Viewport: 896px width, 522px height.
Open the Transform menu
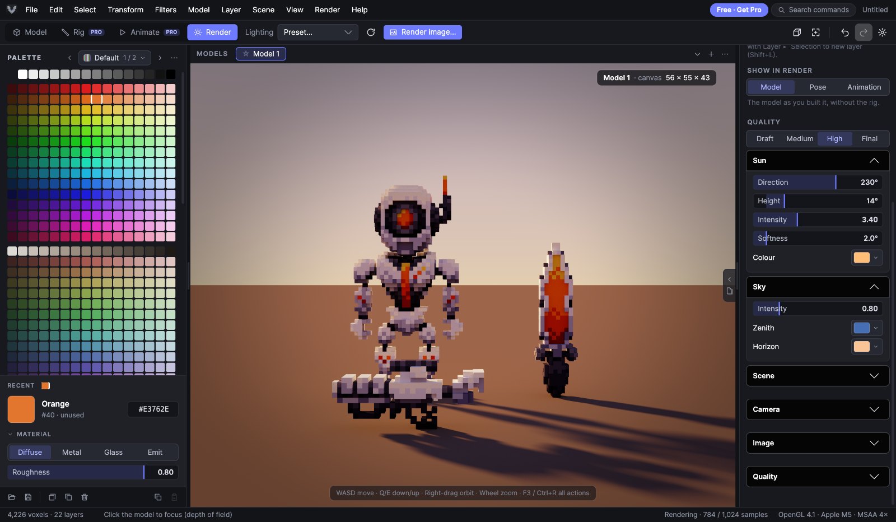point(125,10)
